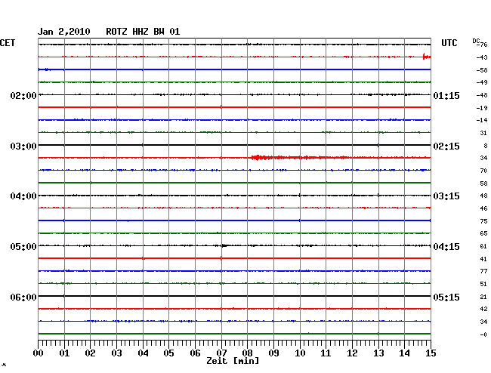This screenshot has width=491, height=373.
Task: Click the 'UTC' time zone label
Action: (449, 43)
